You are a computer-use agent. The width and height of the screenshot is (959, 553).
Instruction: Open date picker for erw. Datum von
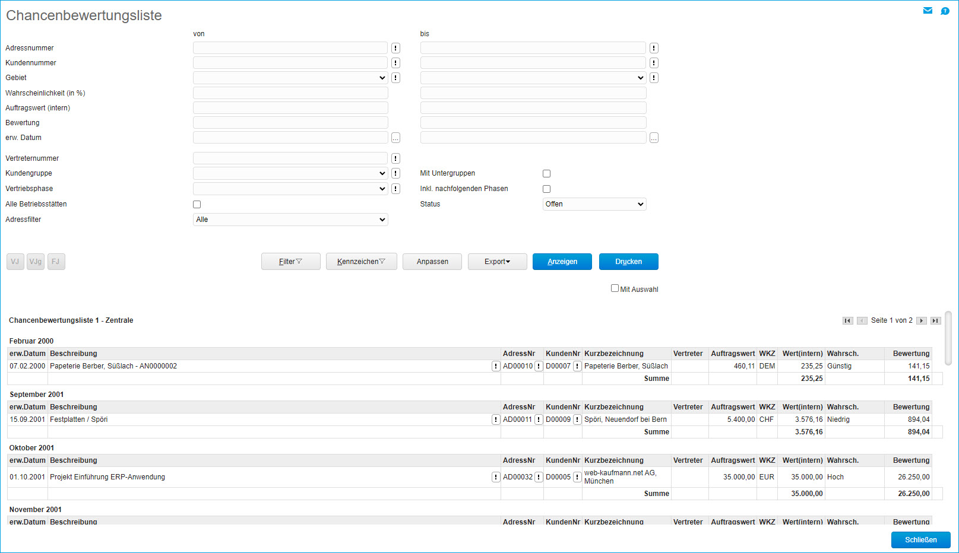click(x=395, y=138)
